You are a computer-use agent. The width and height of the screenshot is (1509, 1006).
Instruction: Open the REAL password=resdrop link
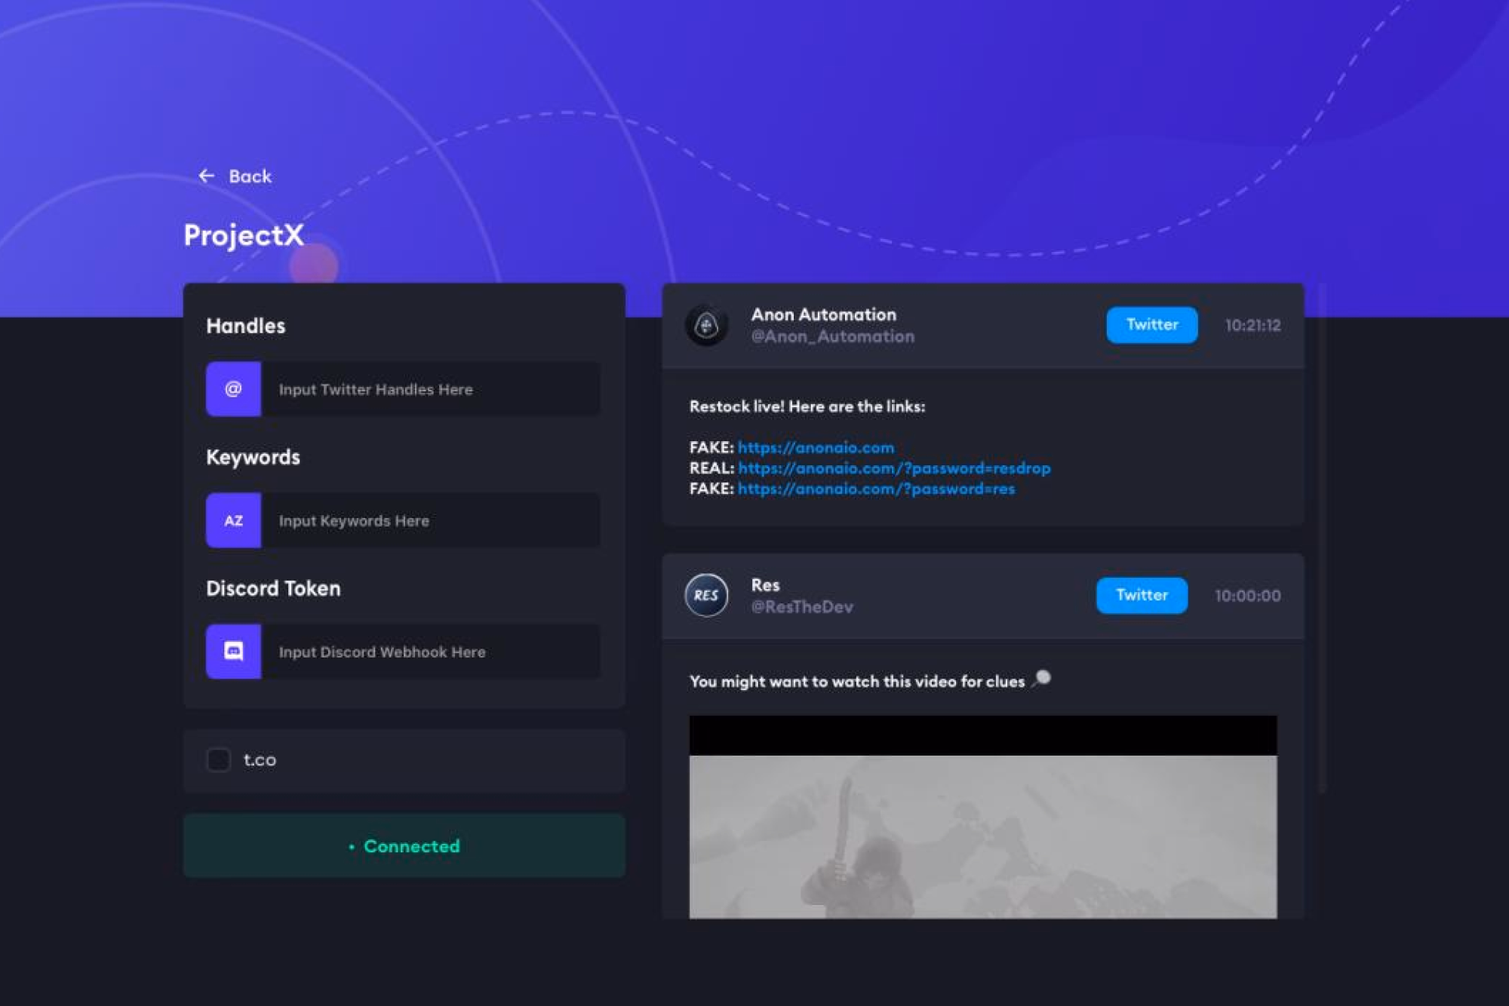(x=893, y=468)
